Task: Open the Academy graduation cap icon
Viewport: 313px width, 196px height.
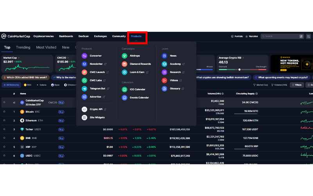Action: pos(164,64)
